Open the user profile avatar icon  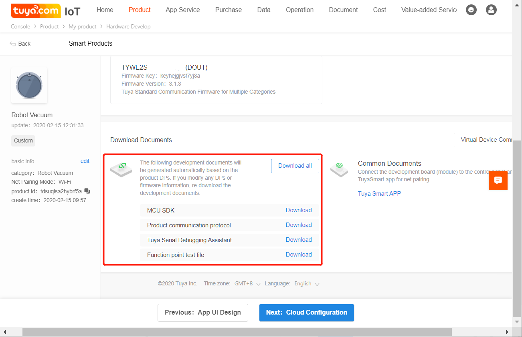pos(491,10)
